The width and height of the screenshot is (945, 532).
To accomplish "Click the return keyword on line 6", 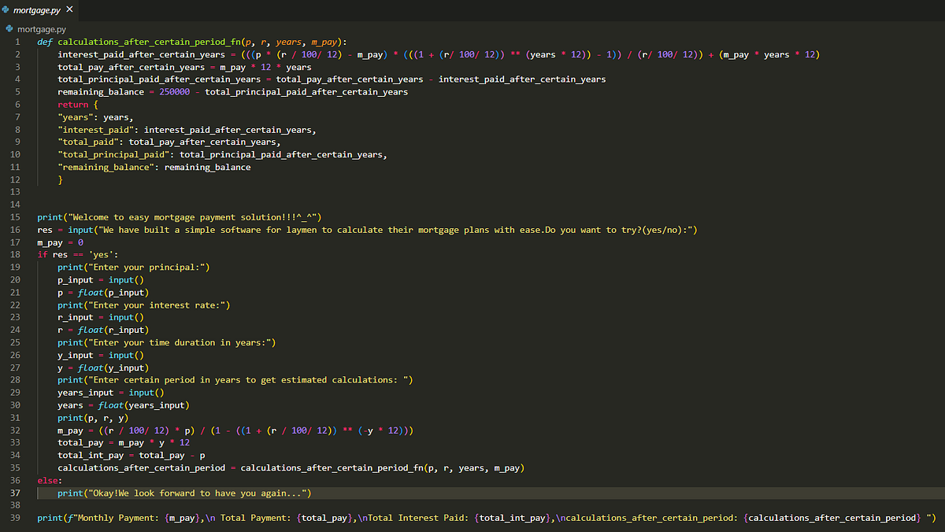I will pos(71,104).
